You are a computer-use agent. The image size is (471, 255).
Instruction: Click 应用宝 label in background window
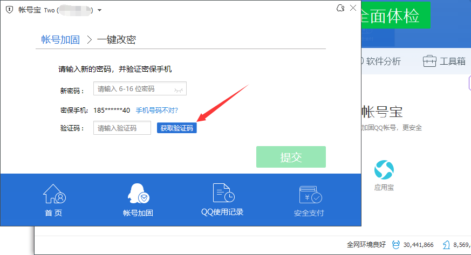click(384, 188)
